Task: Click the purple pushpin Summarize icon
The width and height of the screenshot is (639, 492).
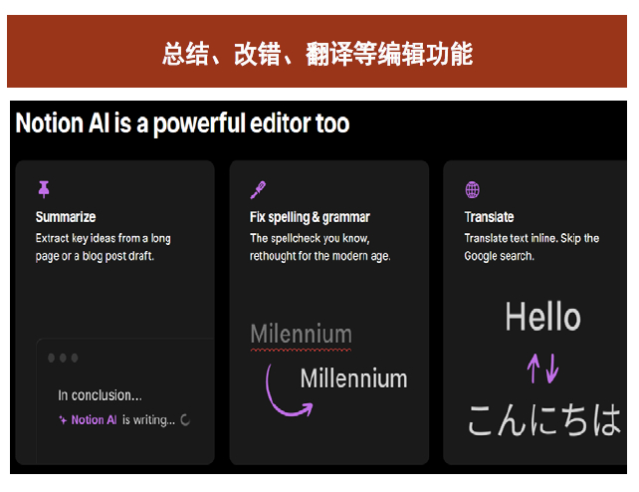Action: [x=44, y=189]
